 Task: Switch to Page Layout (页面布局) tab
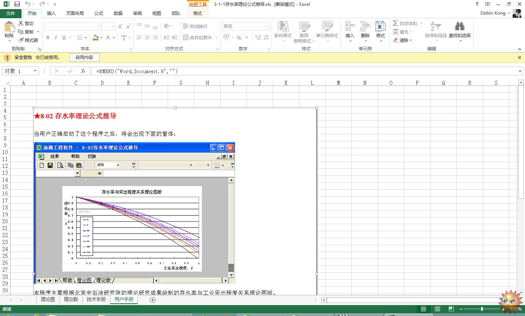tap(75, 13)
